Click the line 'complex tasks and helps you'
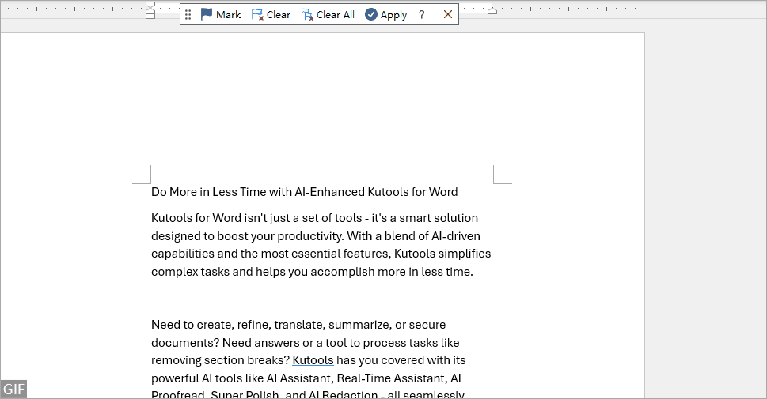Viewport: 767px width, 399px height. [312, 272]
